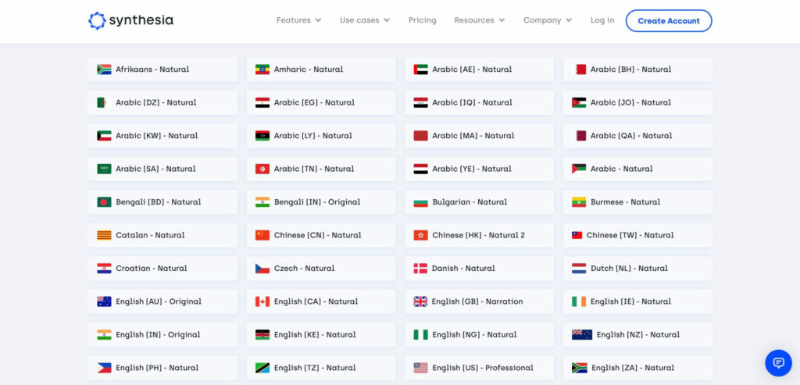Open the chat support bubble icon
Image resolution: width=800 pixels, height=385 pixels.
778,363
